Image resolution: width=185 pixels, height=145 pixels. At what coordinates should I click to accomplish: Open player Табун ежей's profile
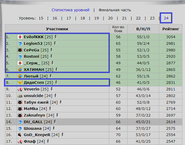pos(36,102)
